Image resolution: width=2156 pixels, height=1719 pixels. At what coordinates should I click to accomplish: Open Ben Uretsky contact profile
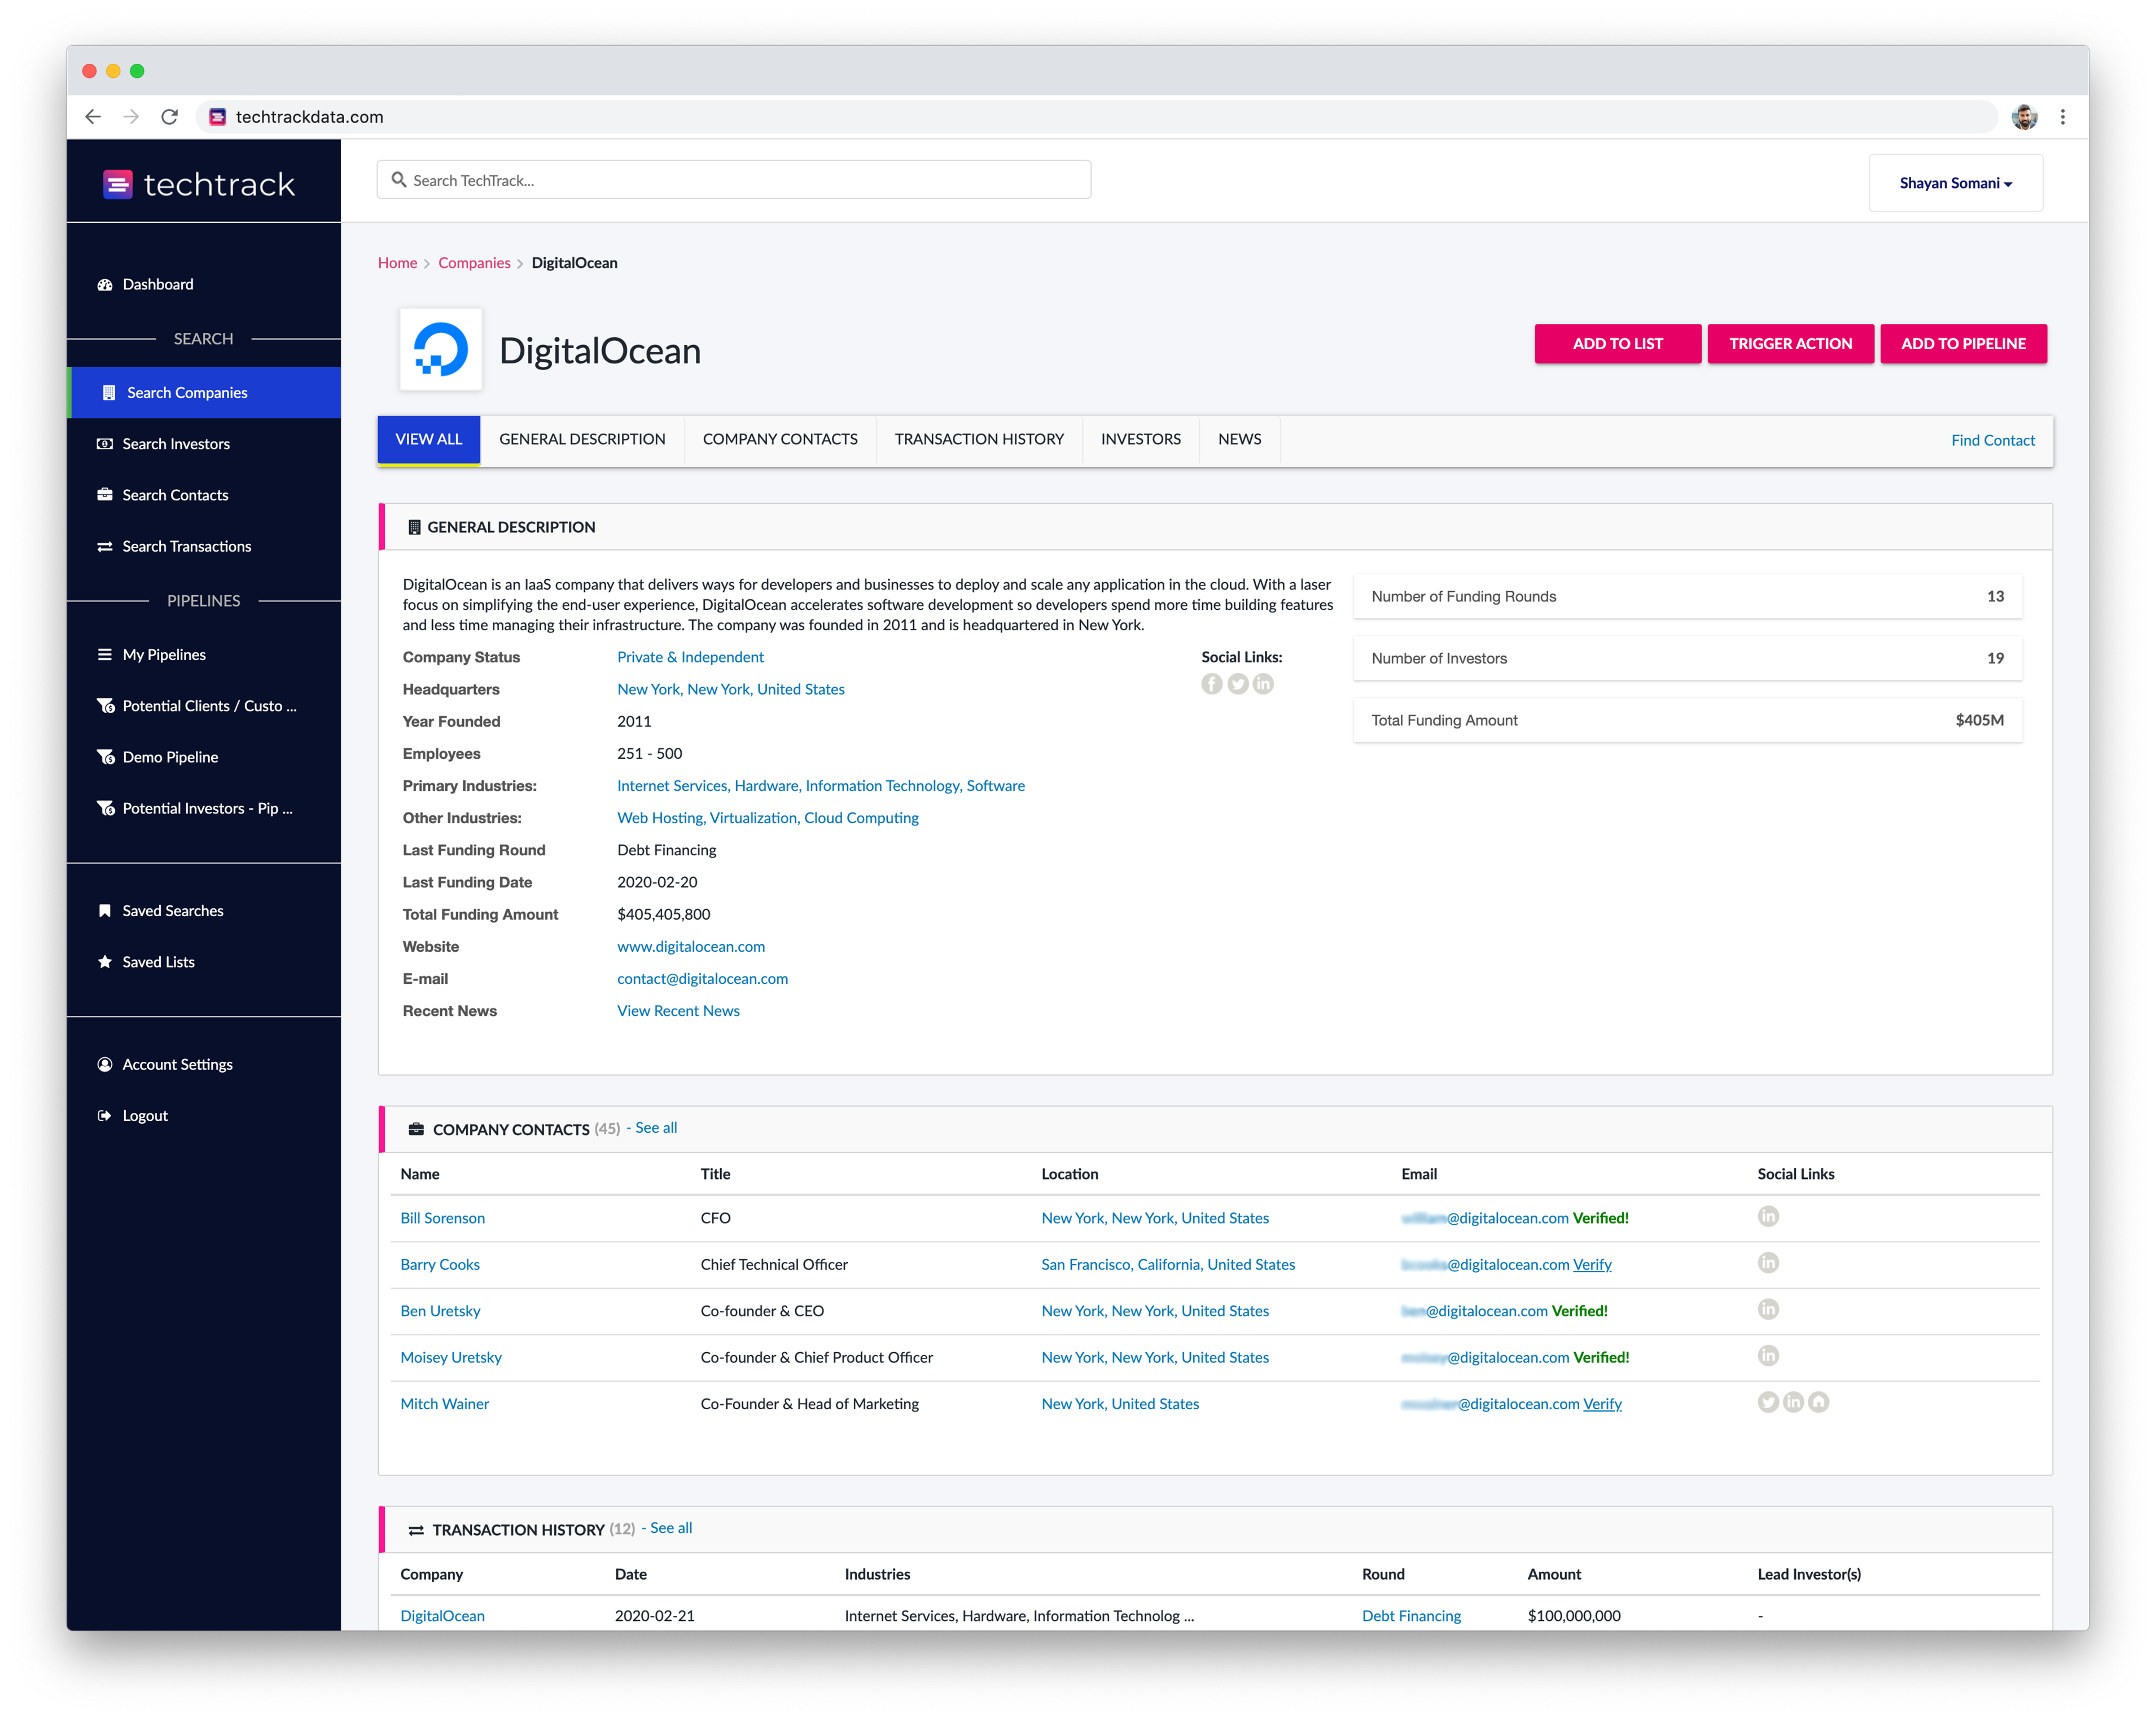(x=440, y=1311)
